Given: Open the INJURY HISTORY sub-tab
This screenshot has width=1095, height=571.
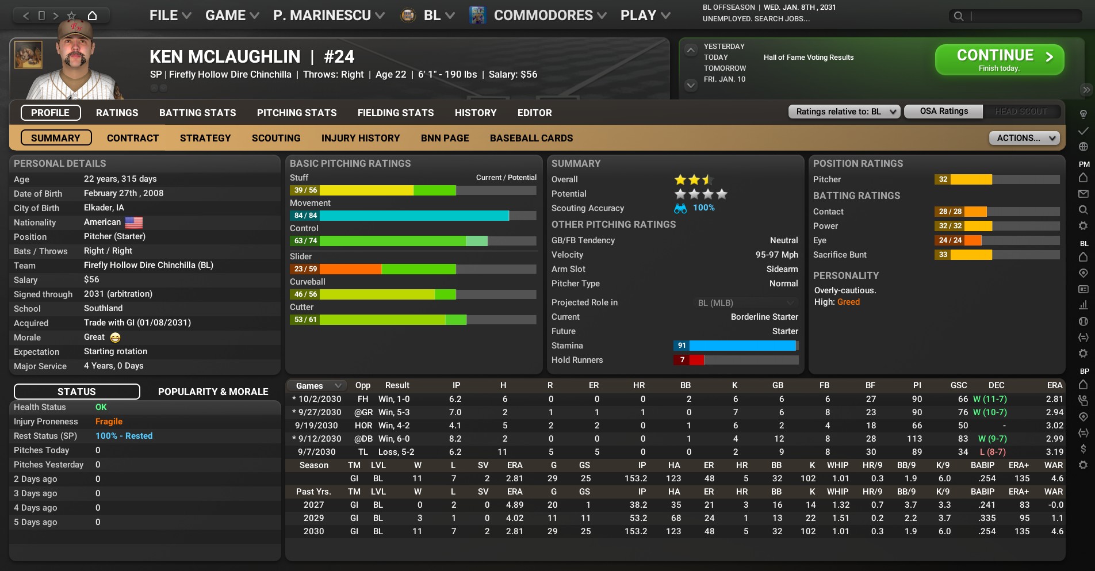Looking at the screenshot, I should [361, 138].
